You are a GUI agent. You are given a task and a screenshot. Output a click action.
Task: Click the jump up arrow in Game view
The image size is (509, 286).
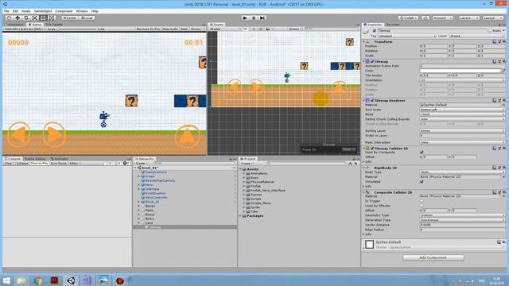(x=188, y=137)
